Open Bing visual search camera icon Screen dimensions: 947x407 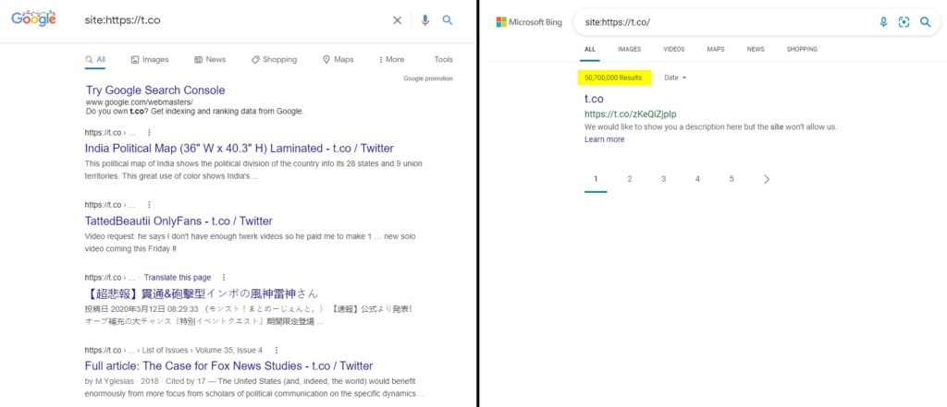coord(904,22)
